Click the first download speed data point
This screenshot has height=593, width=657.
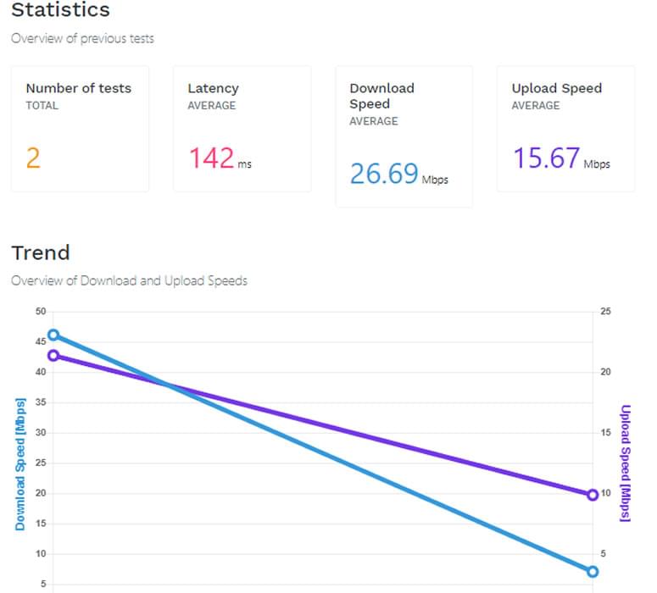point(53,335)
